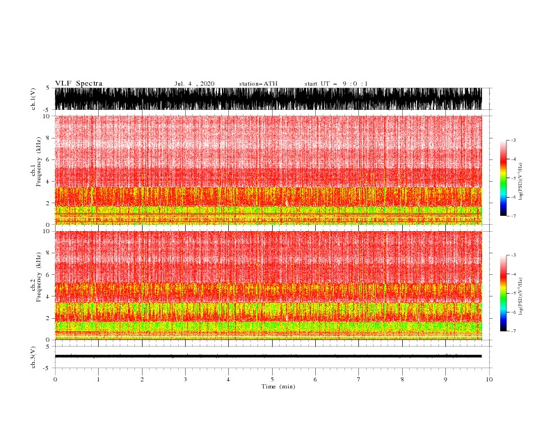Click the time axis tick label "6"
This screenshot has height=426, width=551.
(x=315, y=379)
